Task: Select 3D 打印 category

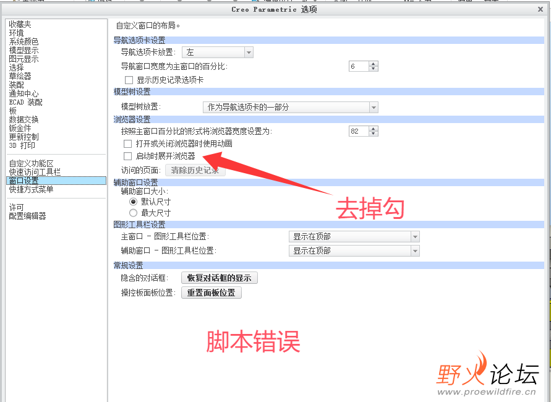Action: [x=22, y=145]
